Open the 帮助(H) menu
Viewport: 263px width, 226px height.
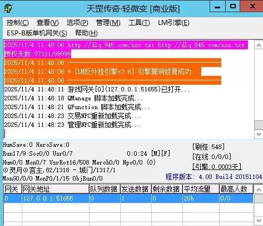tap(86, 33)
